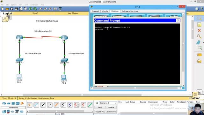Click the Undo arrow icon
This screenshot has height=115, width=204.
point(30,9)
